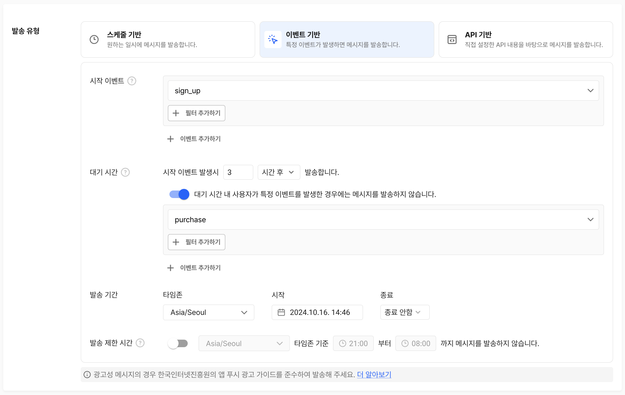Viewport: 625px width, 395px height.
Task: Expand purchase dropdown chevron arrow
Action: (590, 220)
